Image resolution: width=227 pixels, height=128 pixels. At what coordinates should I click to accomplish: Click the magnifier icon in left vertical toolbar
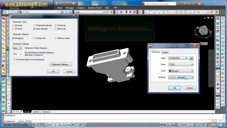pyautogui.click(x=4, y=106)
